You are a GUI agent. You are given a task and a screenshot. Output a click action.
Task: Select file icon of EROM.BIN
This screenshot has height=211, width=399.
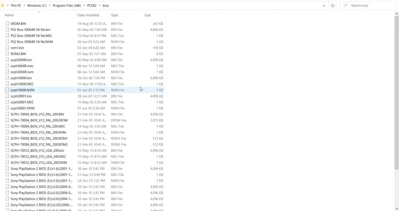tap(7, 23)
